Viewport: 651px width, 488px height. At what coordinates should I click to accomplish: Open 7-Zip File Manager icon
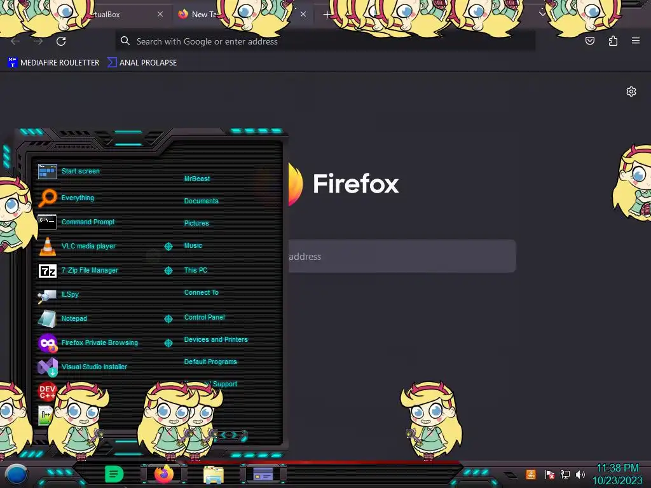coord(47,271)
